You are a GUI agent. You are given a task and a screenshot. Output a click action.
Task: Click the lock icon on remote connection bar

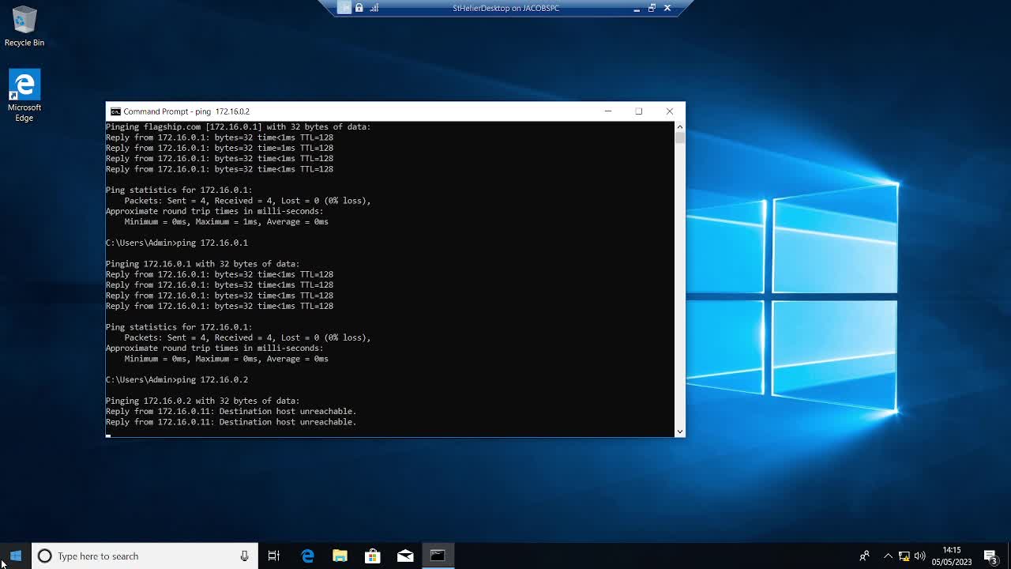click(x=359, y=8)
